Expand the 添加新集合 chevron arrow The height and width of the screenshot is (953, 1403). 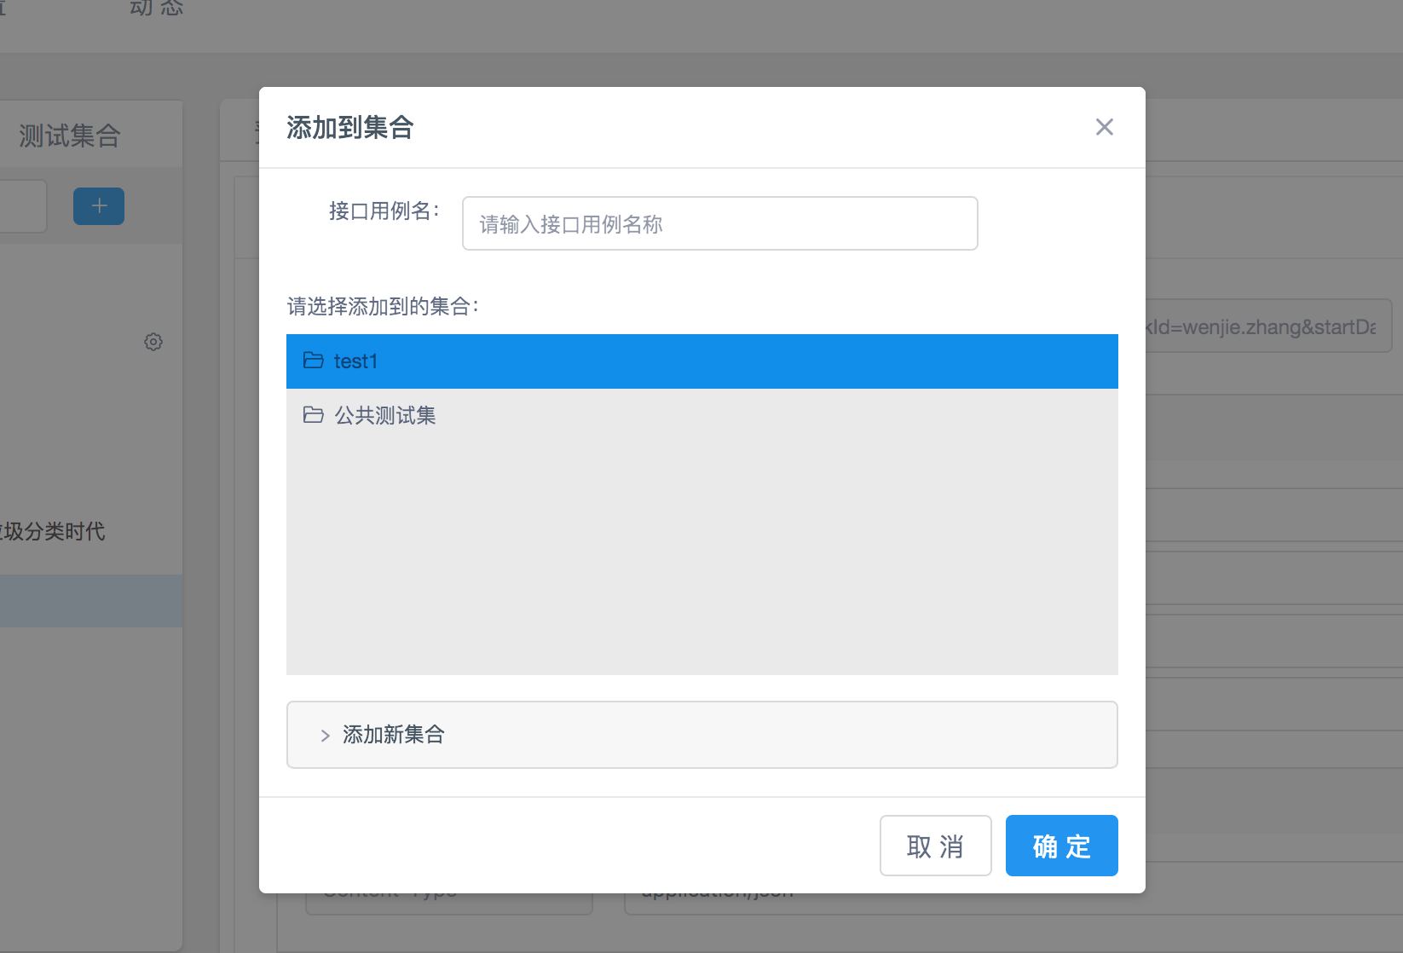pos(325,736)
